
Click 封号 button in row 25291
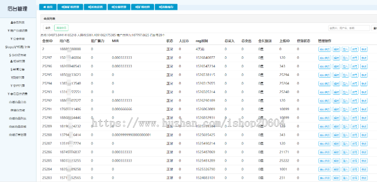[355, 109]
